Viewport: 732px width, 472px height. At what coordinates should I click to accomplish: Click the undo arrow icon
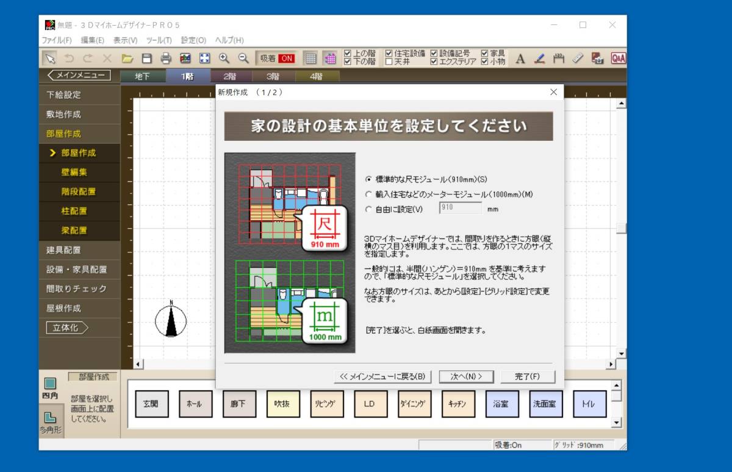click(x=69, y=59)
